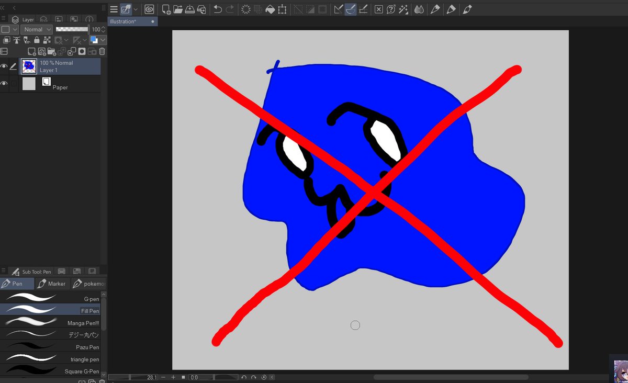The width and height of the screenshot is (628, 383).
Task: Toggle Set as Draft Layer icon
Action: tap(26, 40)
